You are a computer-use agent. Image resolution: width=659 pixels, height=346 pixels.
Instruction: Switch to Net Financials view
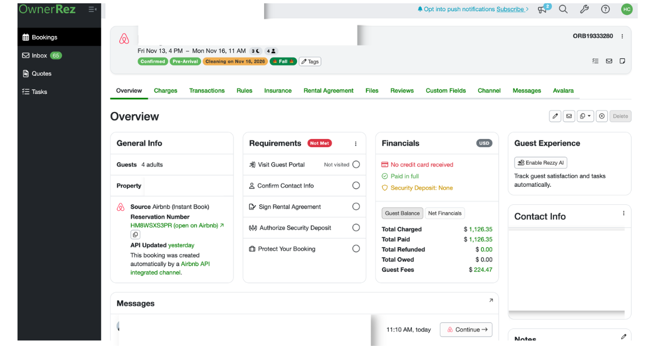(445, 213)
